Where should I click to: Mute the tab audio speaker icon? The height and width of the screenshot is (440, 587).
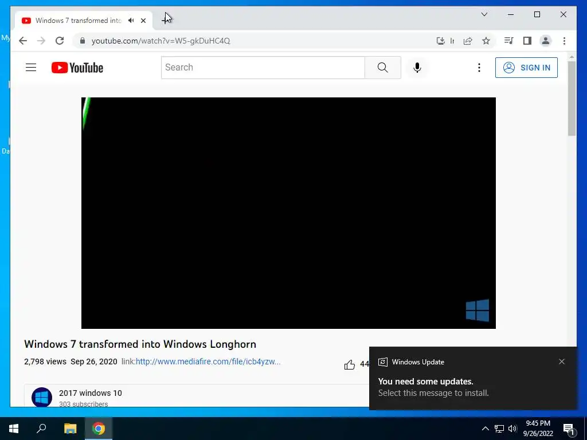pyautogui.click(x=131, y=21)
